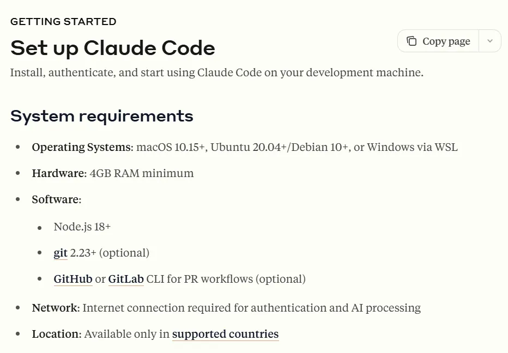Click the Install, authenticate subtitle paragraph

(217, 72)
